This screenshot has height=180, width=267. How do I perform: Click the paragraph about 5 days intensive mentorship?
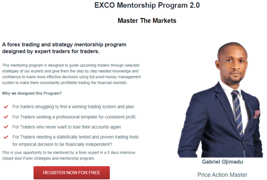pyautogui.click(x=69, y=155)
